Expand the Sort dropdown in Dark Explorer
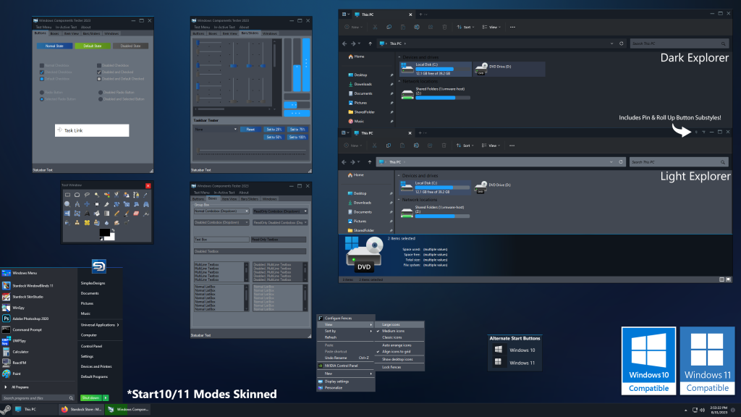 pos(465,27)
